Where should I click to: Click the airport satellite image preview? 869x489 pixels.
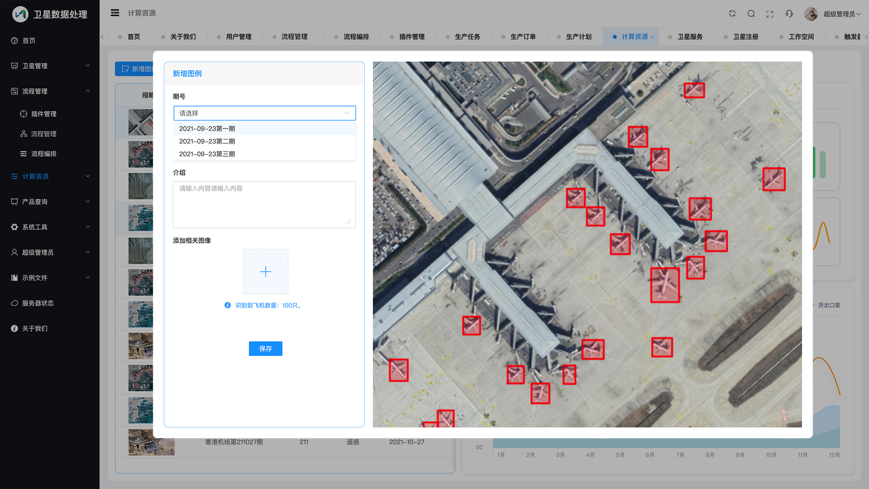point(587,244)
